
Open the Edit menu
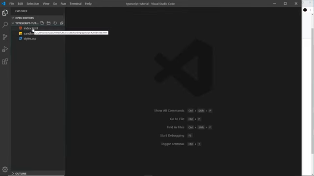coord(20,3)
